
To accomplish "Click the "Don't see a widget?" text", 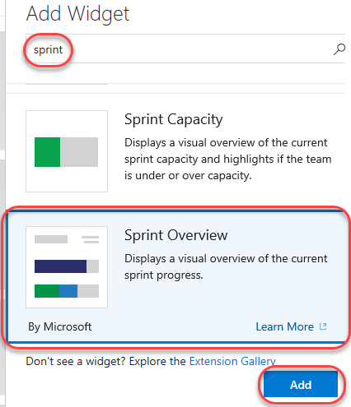I will [76, 361].
